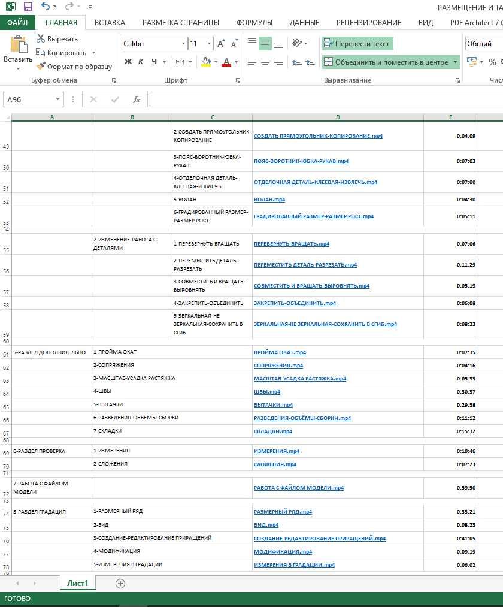The height and width of the screenshot is (607, 503).
Task: Switch to the РАЗМЕТКА СТРАНИЦЫ tab
Action: tap(181, 22)
